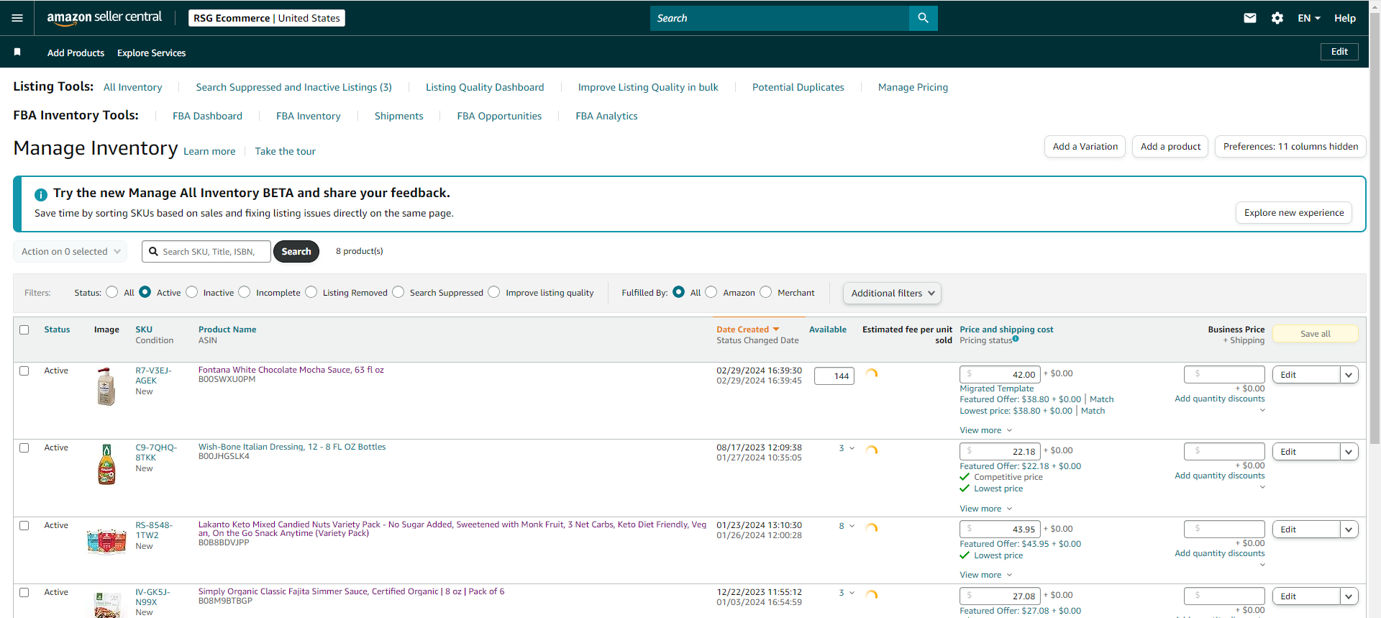Click the Pricing status info icon
This screenshot has height=618, width=1381.
1016,339
